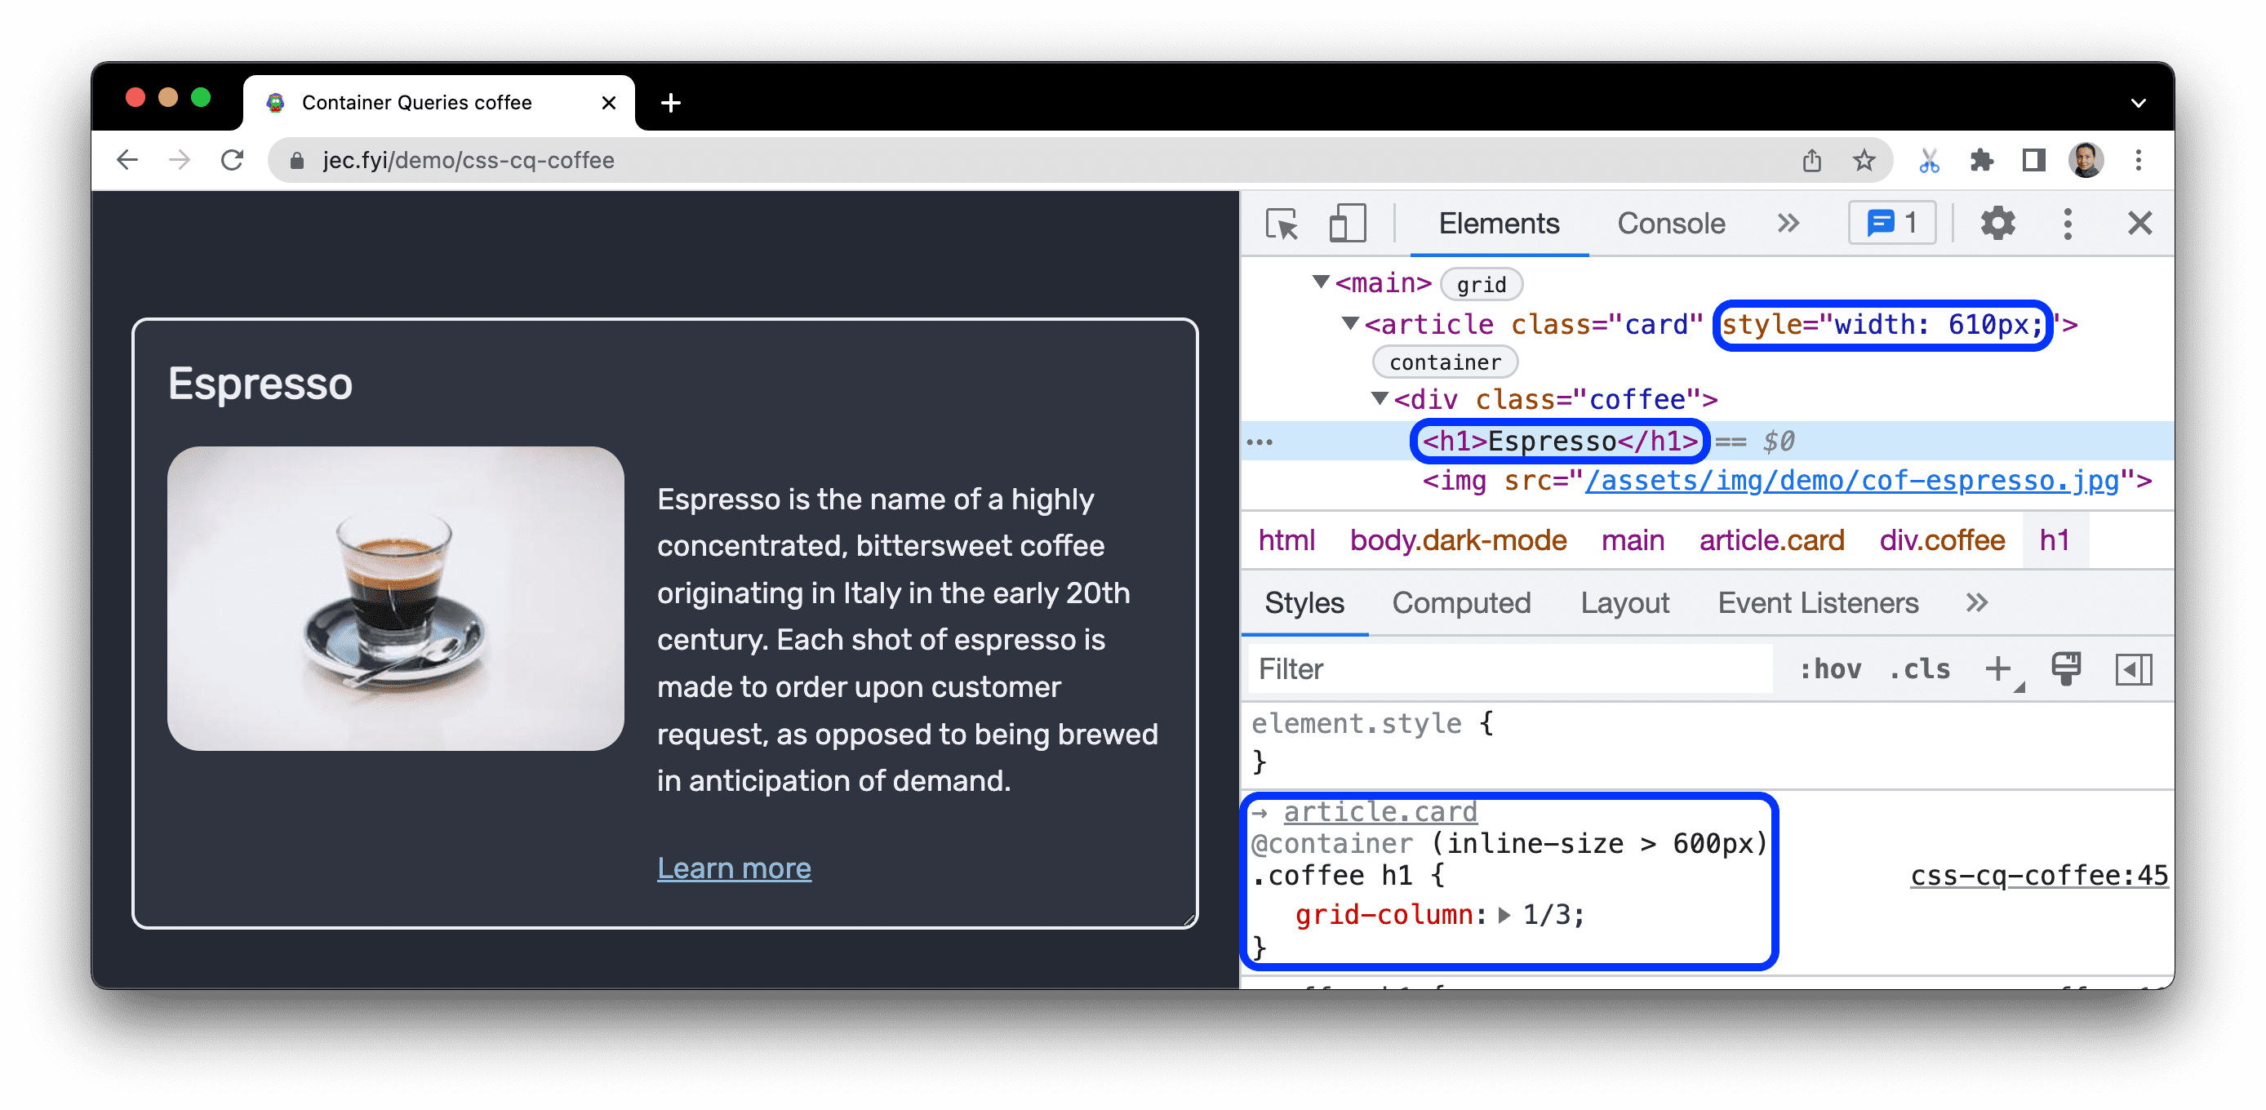The width and height of the screenshot is (2266, 1110).
Task: Click the Console panel tab
Action: pos(1668,224)
